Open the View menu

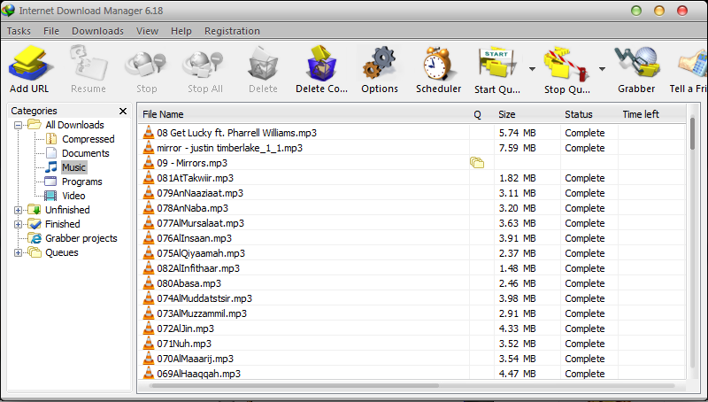(x=147, y=31)
